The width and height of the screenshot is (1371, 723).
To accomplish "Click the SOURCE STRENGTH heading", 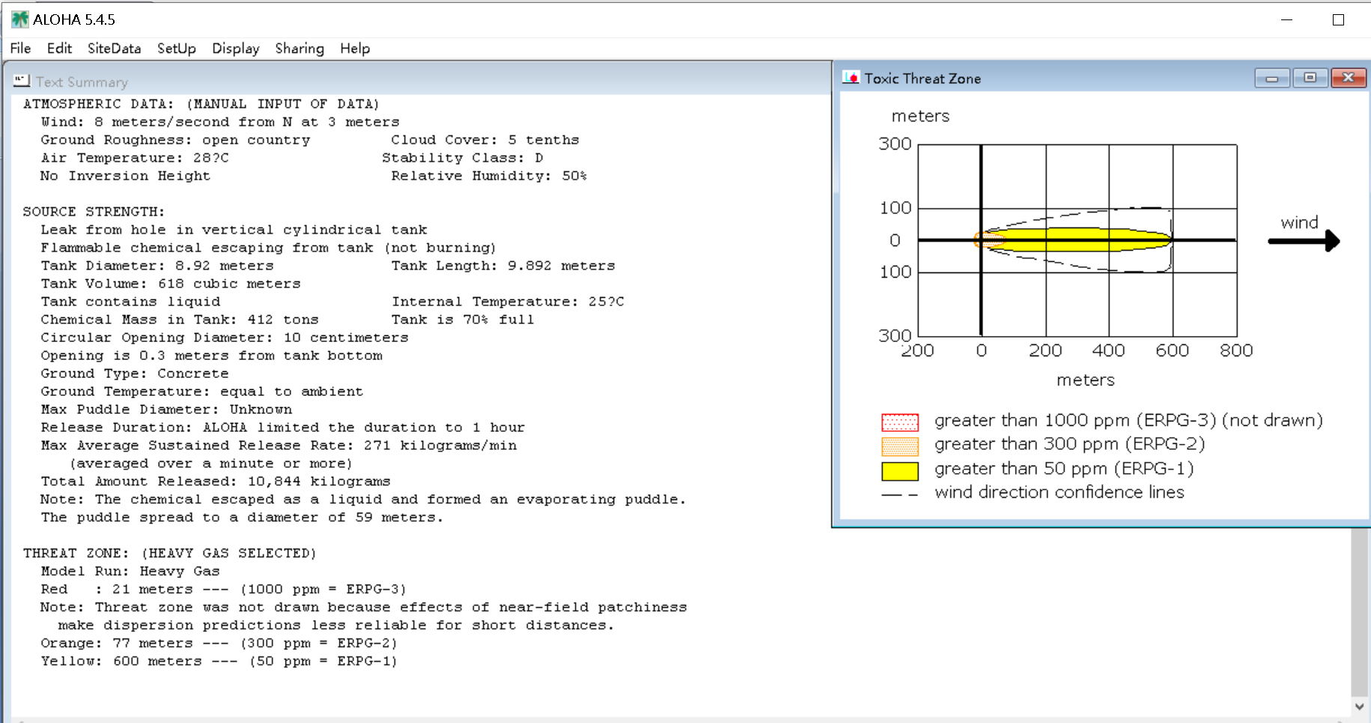I will click(x=94, y=212).
